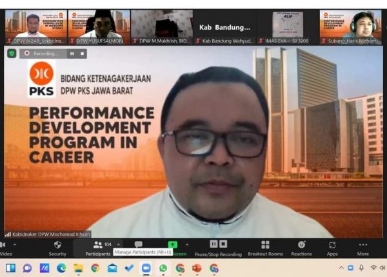Click the Recording status label

[45, 53]
